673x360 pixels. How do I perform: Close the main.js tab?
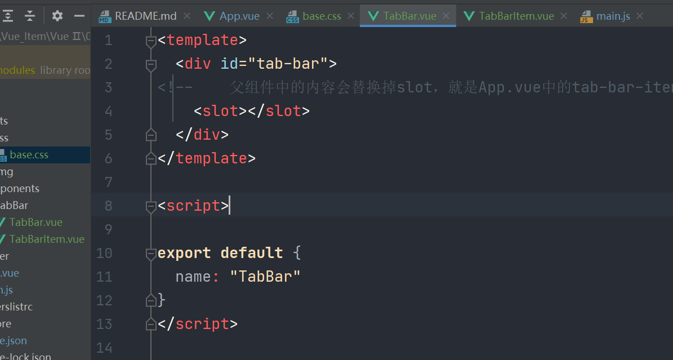640,16
